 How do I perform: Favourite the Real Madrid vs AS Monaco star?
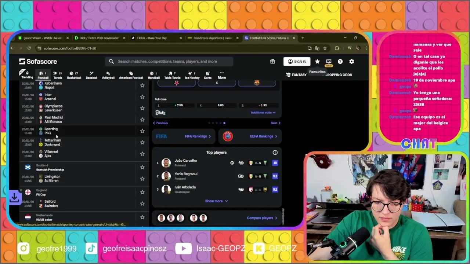(x=142, y=120)
